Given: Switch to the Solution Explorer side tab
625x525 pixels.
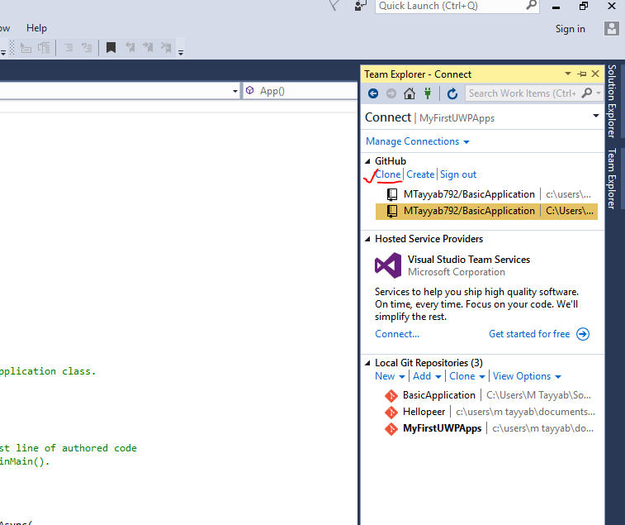Looking at the screenshot, I should [612, 101].
